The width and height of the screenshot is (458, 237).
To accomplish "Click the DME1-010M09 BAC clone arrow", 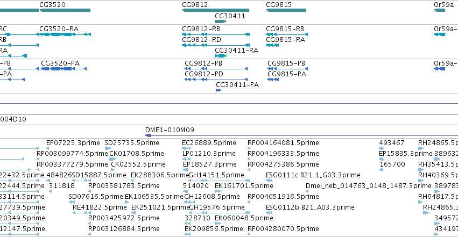I will click(149, 135).
